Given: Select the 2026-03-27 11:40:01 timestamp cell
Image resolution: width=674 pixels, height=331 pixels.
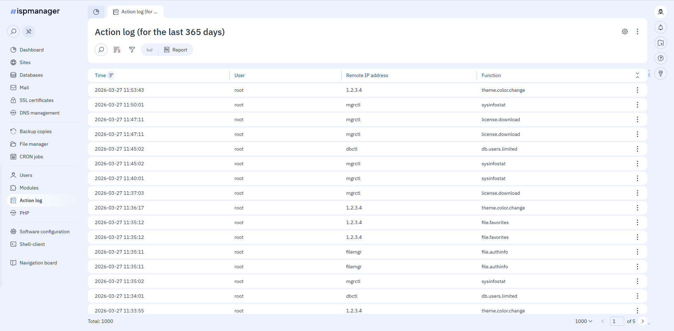Looking at the screenshot, I should click(119, 178).
